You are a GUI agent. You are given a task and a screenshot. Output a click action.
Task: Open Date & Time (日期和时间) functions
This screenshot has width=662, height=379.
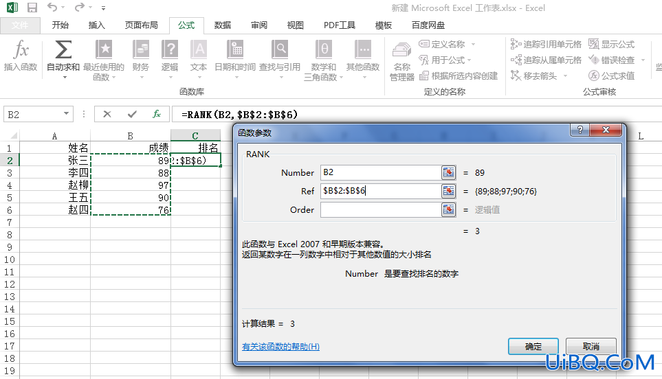(x=234, y=59)
